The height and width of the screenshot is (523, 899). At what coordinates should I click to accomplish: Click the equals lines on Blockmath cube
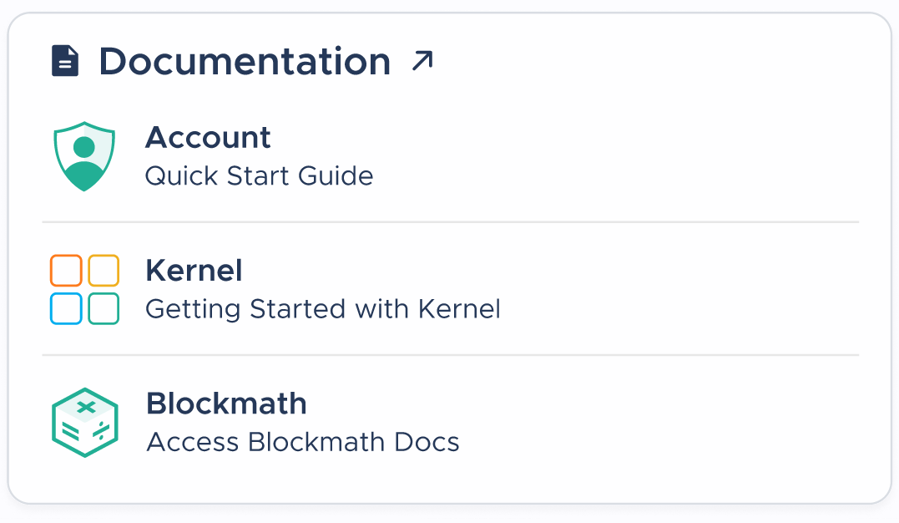pyautogui.click(x=70, y=430)
